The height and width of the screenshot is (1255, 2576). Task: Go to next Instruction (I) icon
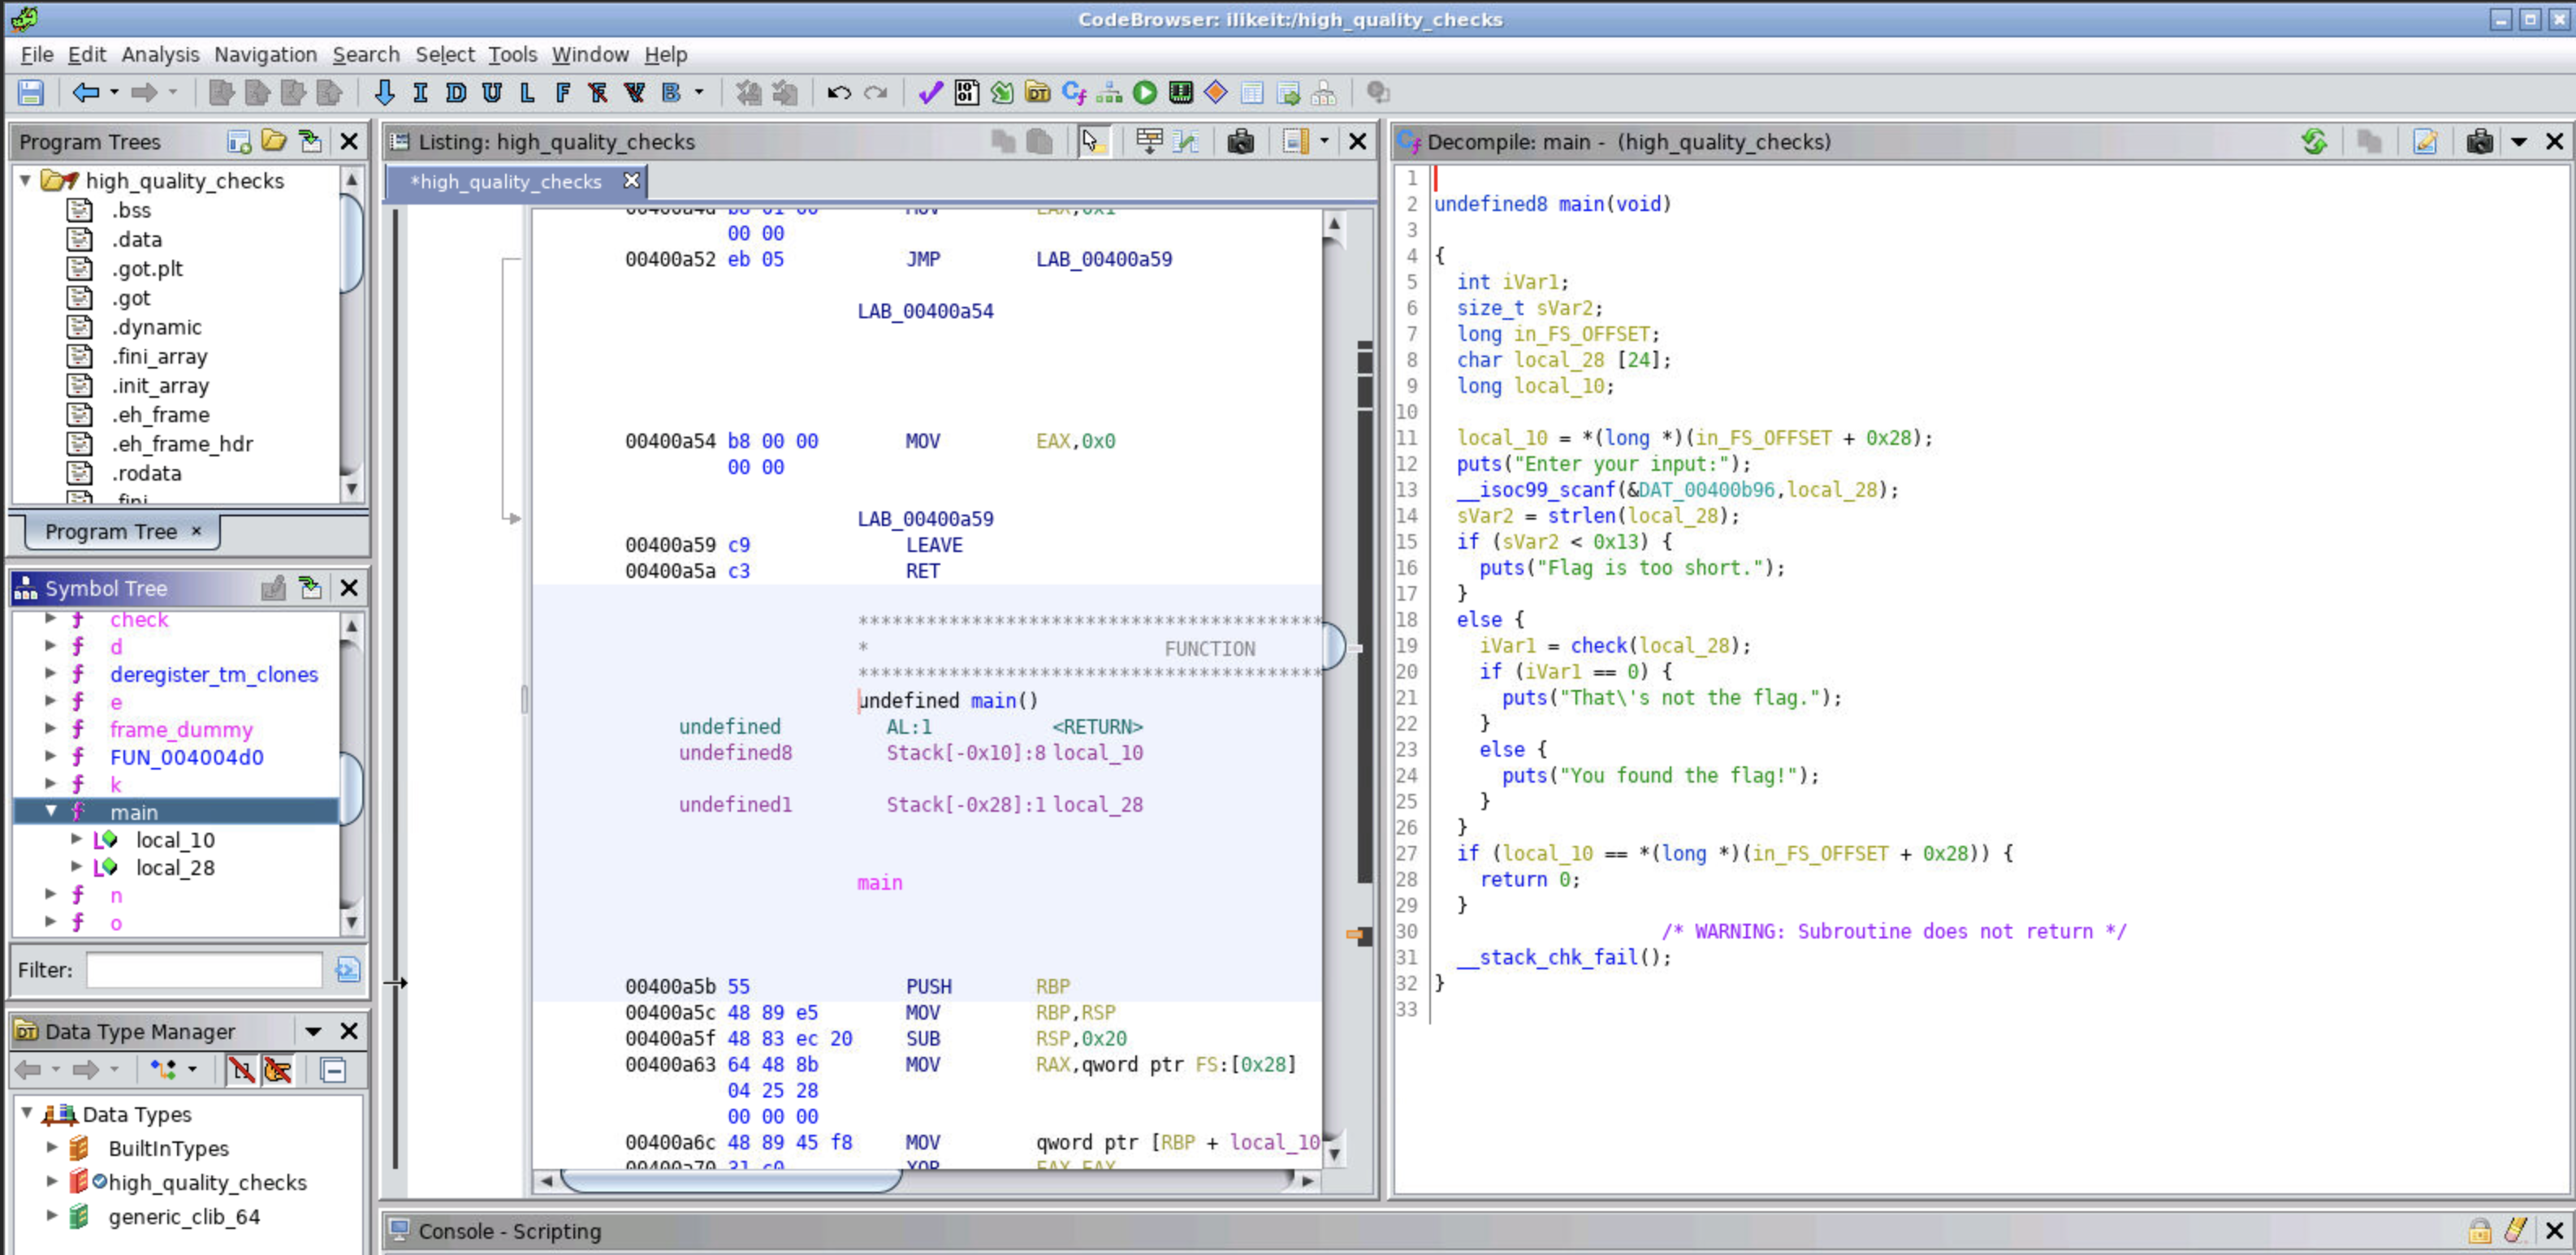click(x=420, y=93)
